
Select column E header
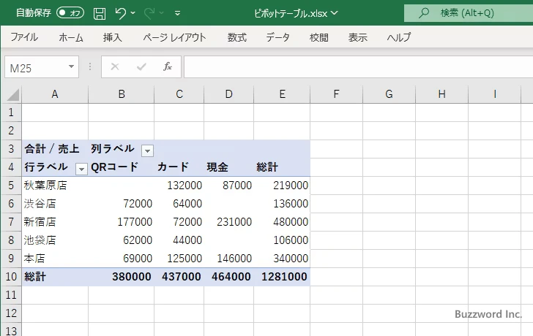[282, 94]
